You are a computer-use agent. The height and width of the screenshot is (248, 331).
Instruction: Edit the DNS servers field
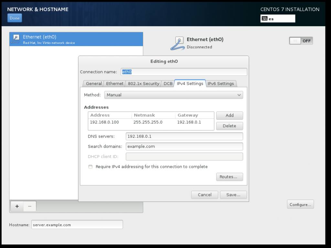[x=184, y=136]
